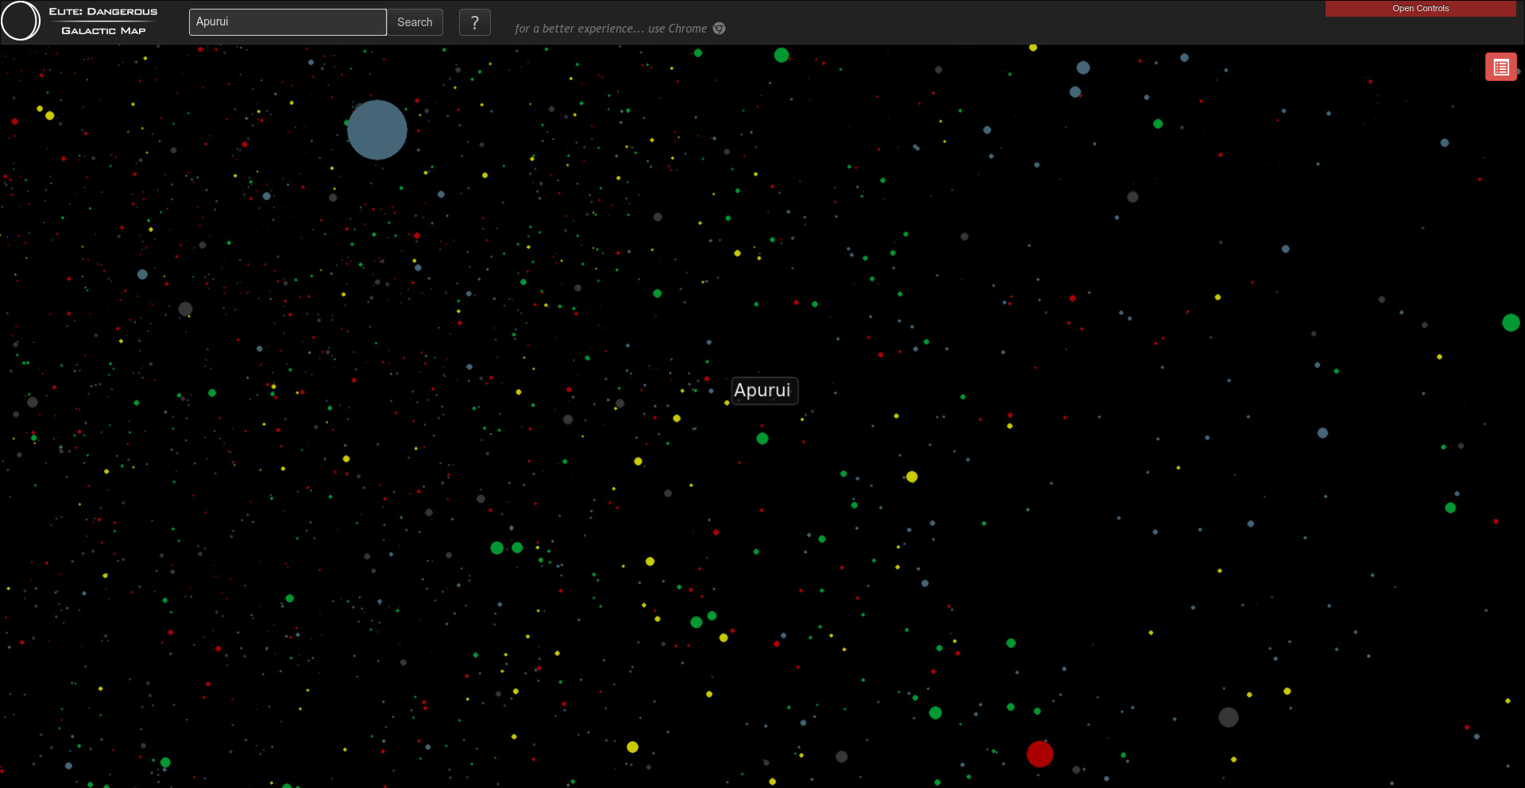
Task: Select the largest blue-grey star circle
Action: [377, 129]
